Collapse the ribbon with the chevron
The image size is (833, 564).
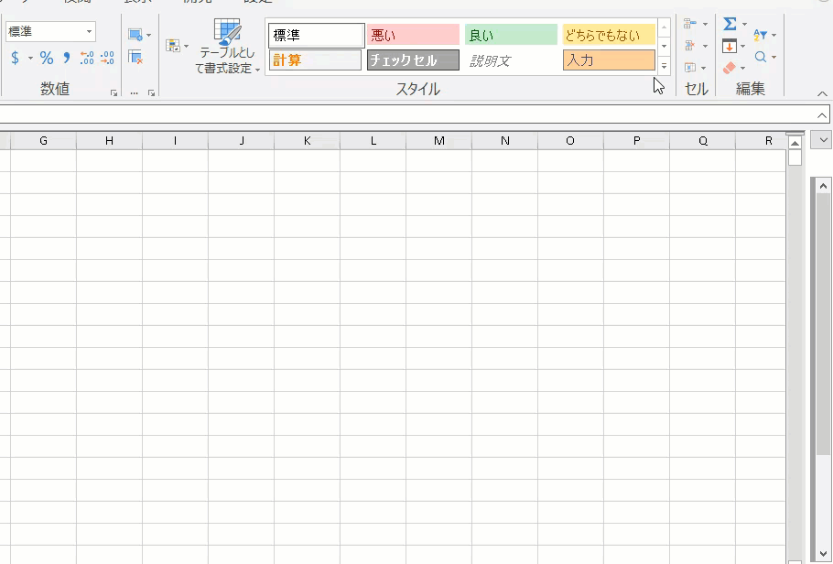point(822,93)
